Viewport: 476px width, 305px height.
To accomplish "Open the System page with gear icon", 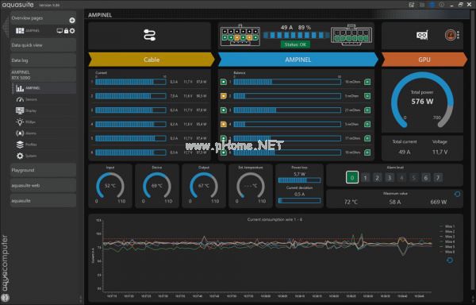I will tap(26, 156).
